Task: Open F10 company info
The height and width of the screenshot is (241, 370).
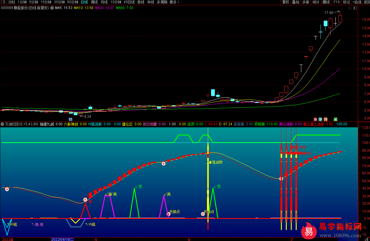Action: point(337,2)
